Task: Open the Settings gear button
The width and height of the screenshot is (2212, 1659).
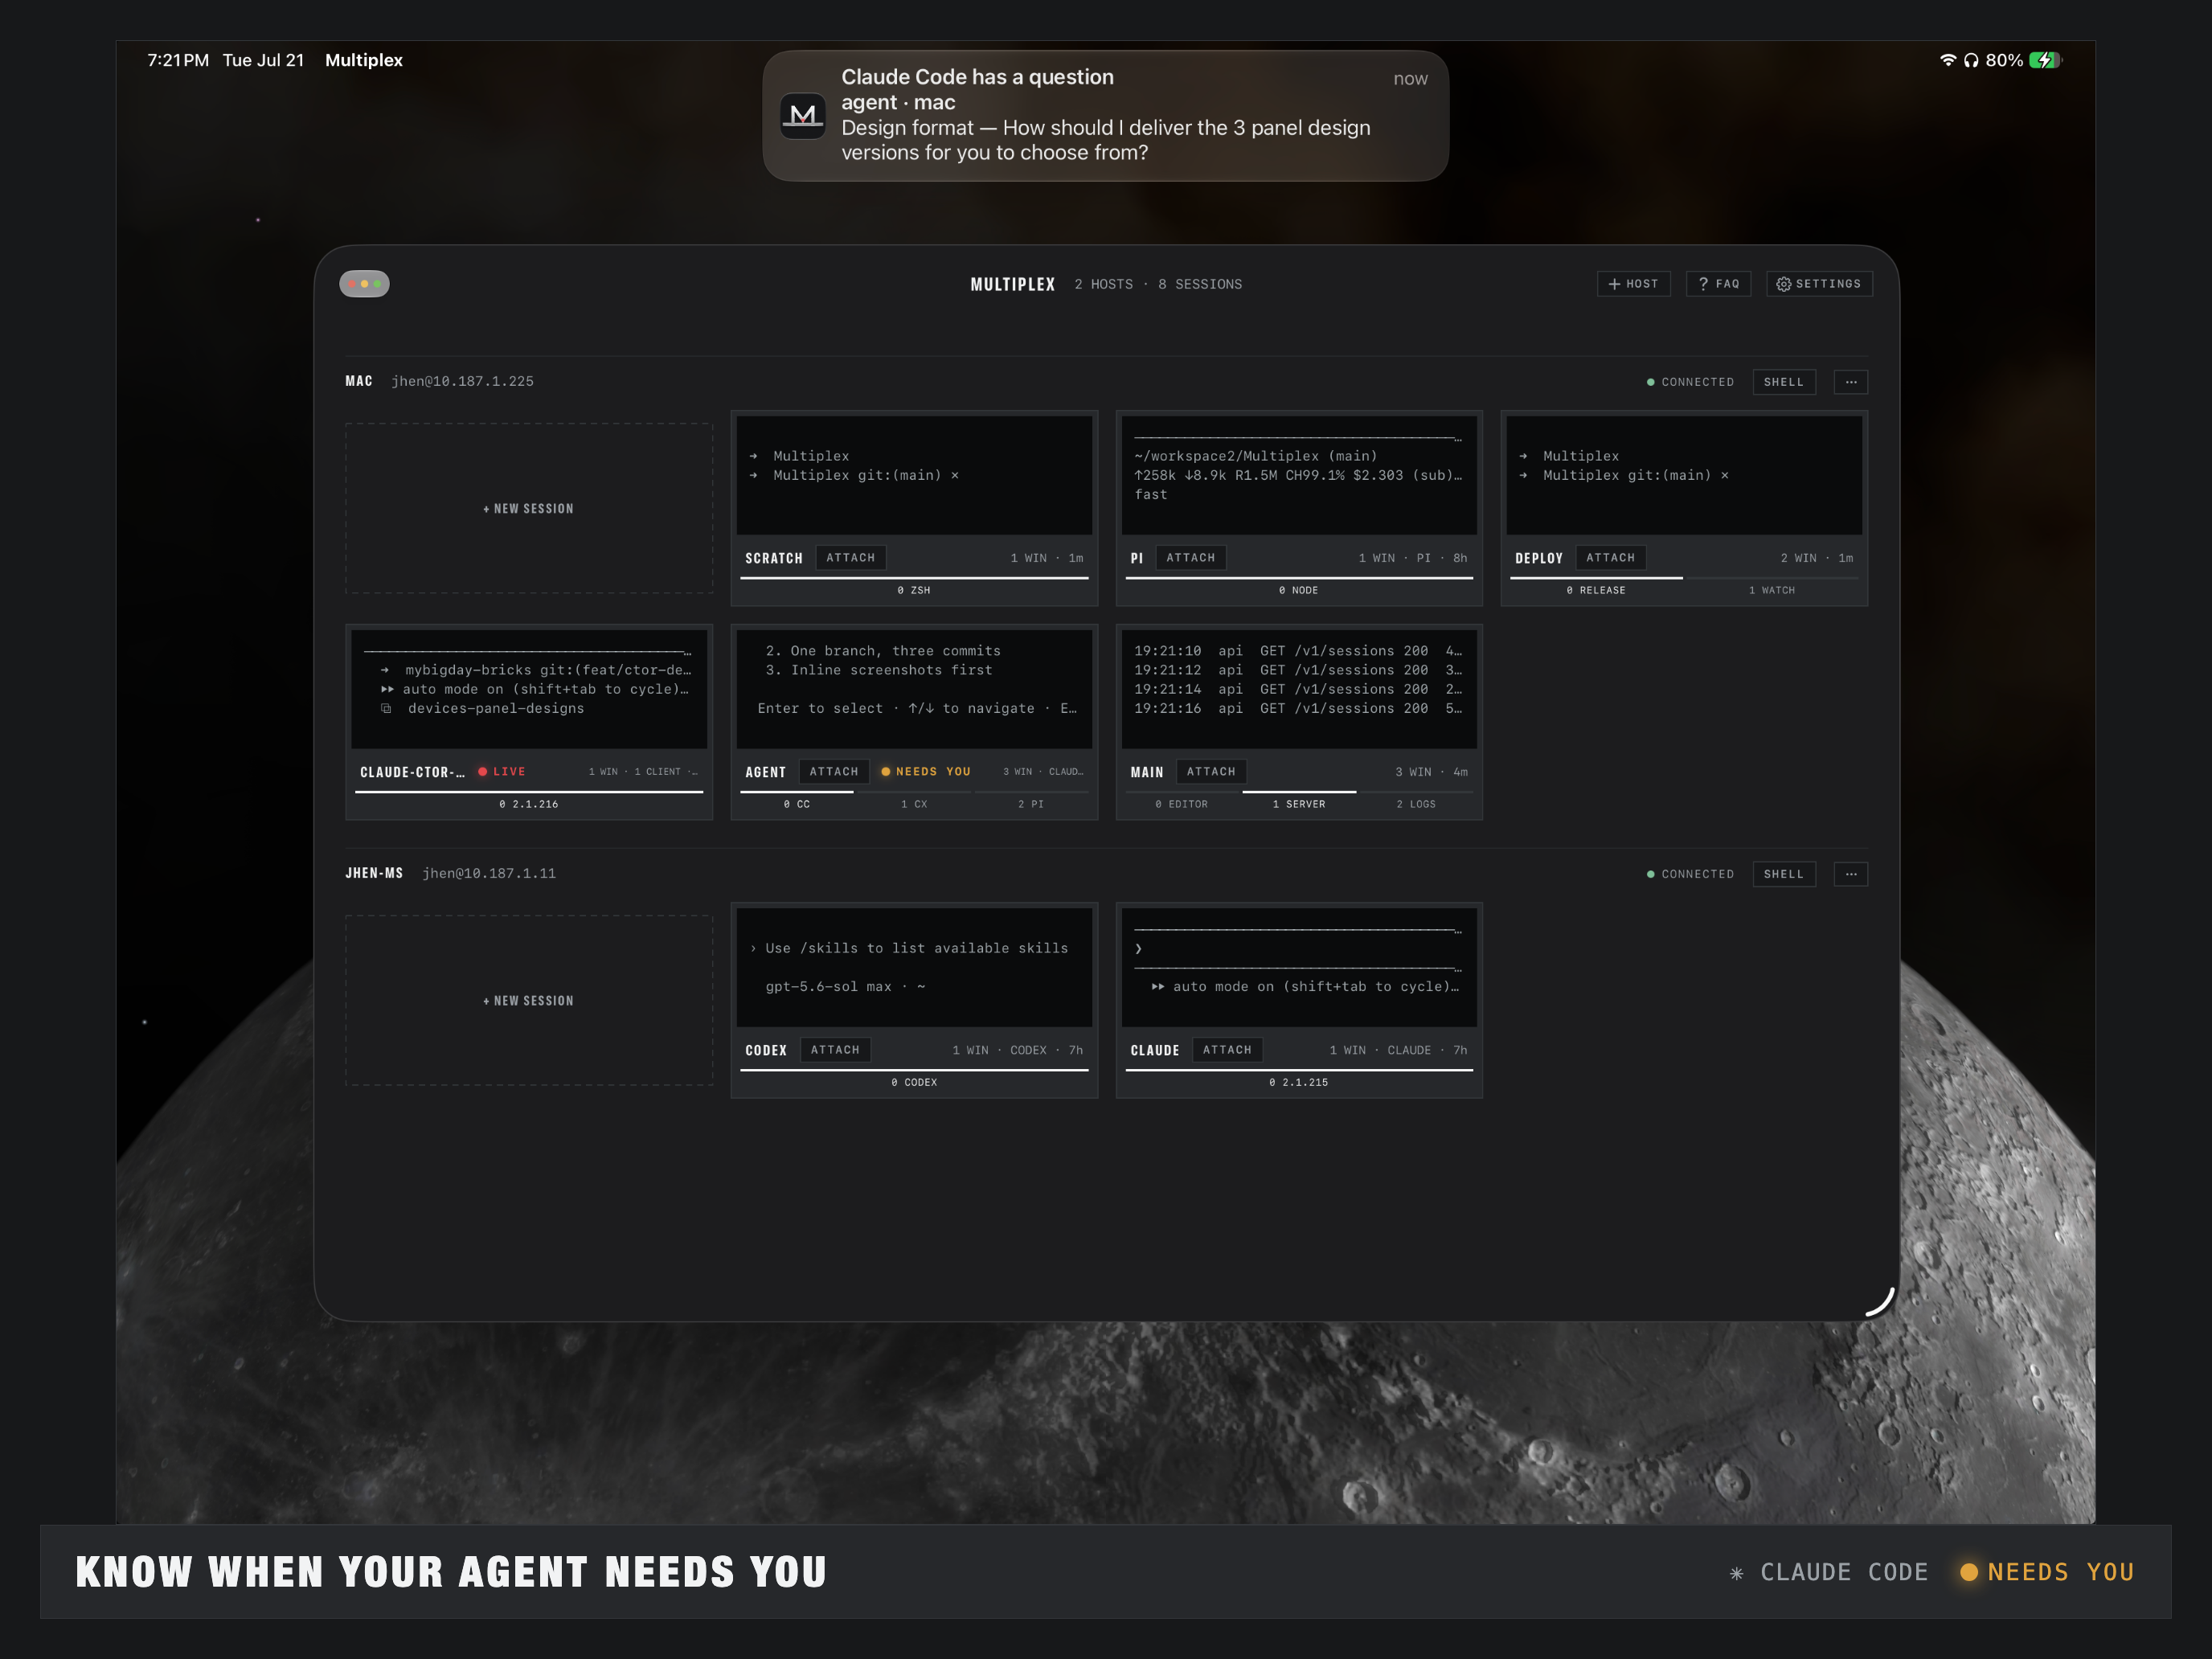Action: click(x=1819, y=284)
